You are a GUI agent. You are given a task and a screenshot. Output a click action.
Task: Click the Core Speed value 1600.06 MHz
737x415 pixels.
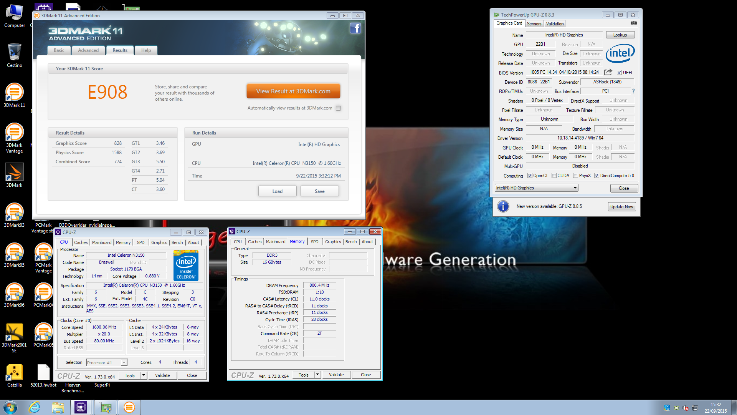(x=104, y=327)
